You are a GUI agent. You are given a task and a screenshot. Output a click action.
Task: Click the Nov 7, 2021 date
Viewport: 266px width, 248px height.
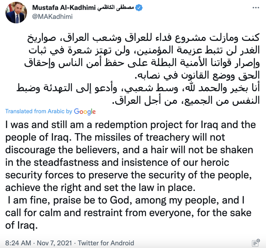pos(55,243)
